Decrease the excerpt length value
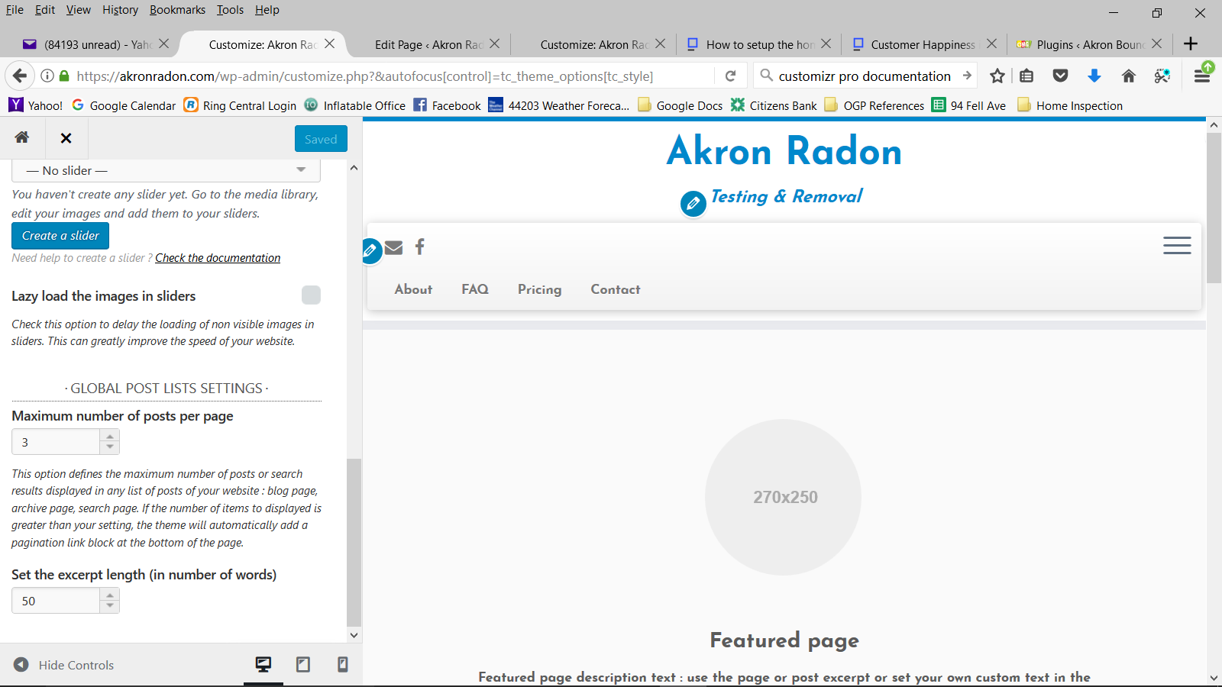Viewport: 1222px width, 687px height. tap(110, 606)
